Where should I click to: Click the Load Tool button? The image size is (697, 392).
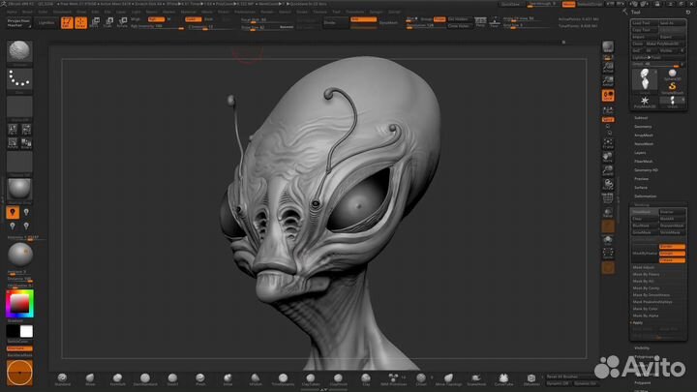coord(641,22)
